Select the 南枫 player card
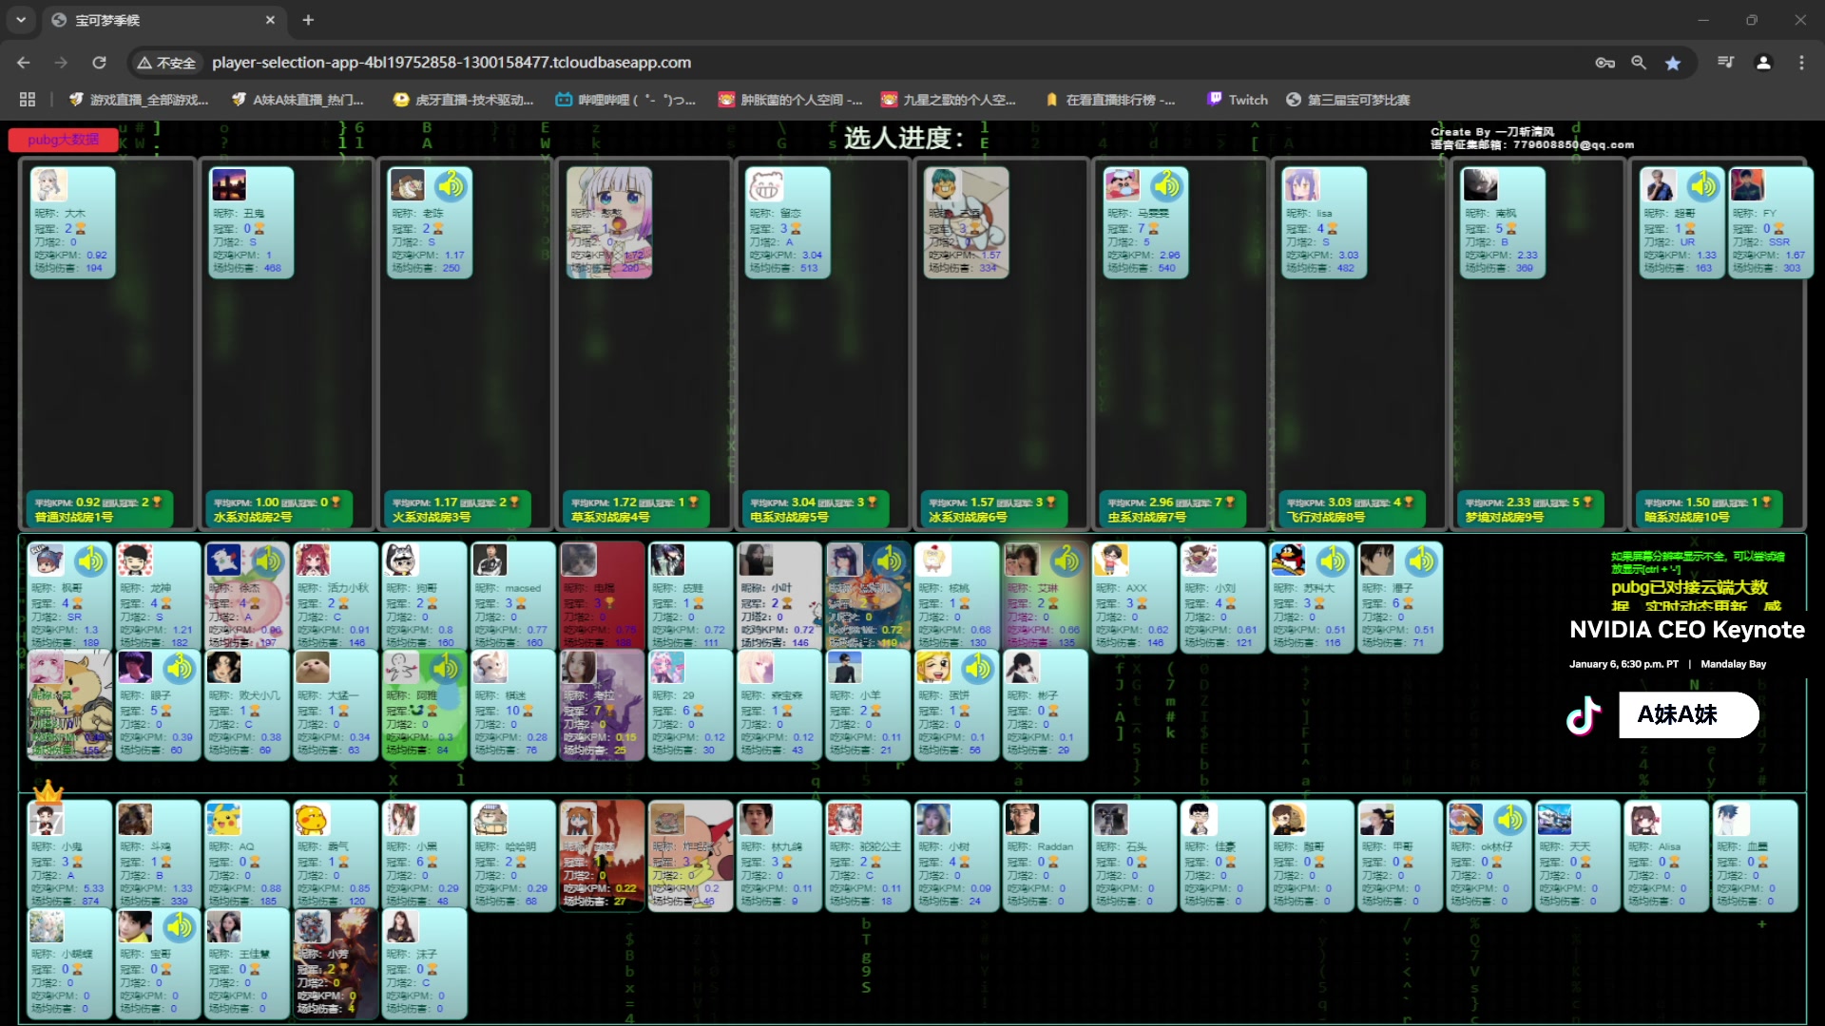The width and height of the screenshot is (1825, 1026). point(1503,222)
